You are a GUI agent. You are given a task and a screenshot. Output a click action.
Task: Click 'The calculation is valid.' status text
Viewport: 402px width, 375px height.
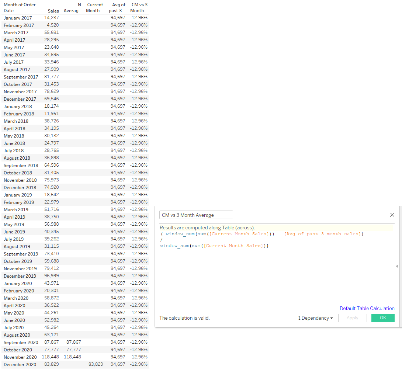pyautogui.click(x=184, y=318)
